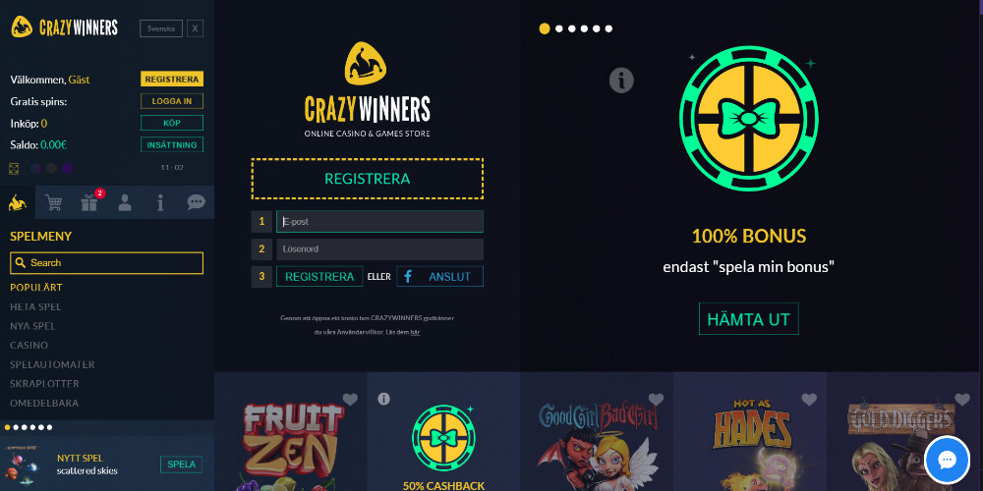Screen dimensions: 983x491
Task: Pick the purple theme color dot
Action: (67, 168)
